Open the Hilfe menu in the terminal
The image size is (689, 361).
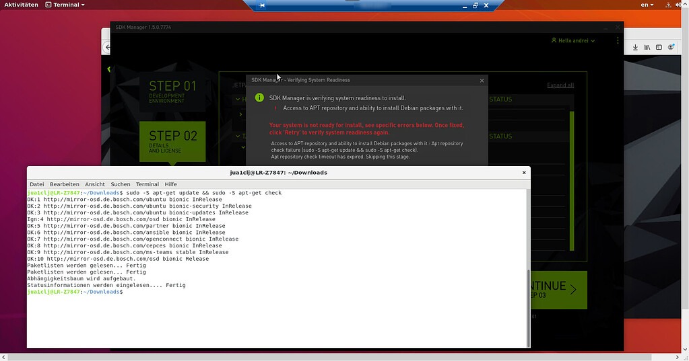point(171,184)
